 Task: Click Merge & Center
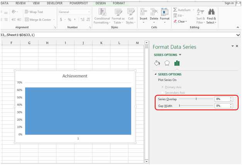38,20
